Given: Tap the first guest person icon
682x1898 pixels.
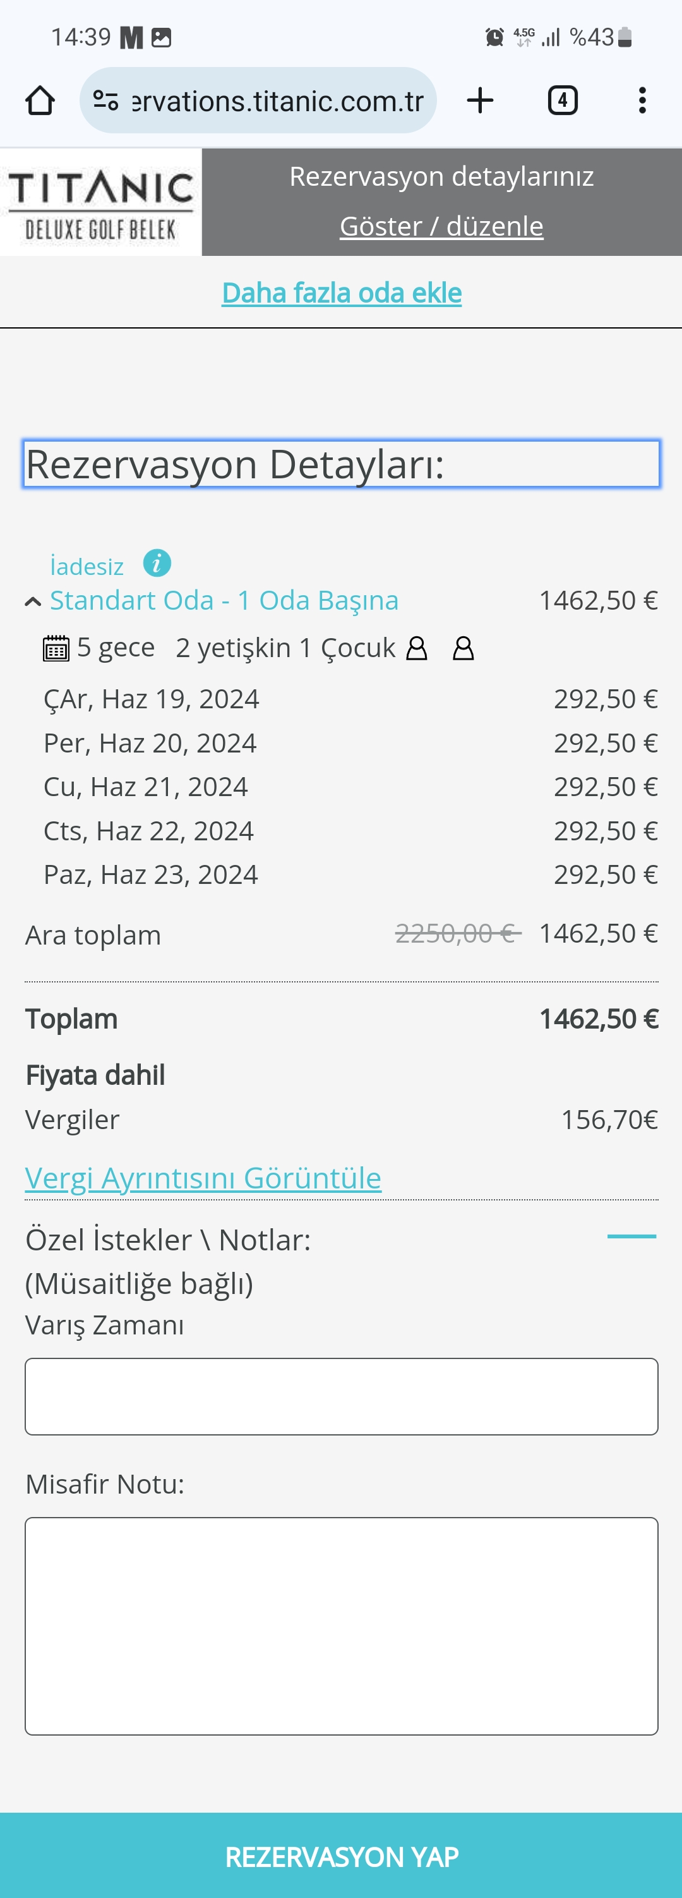Looking at the screenshot, I should click(x=417, y=648).
